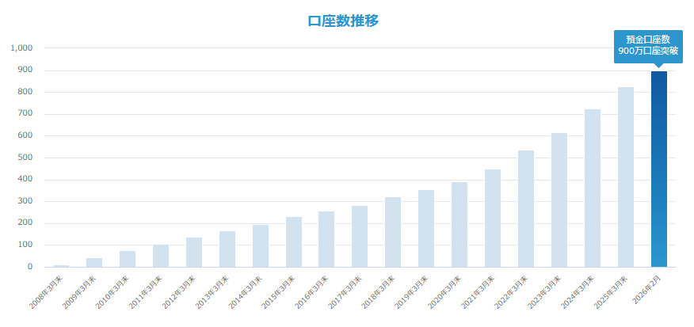The width and height of the screenshot is (694, 327).
Task: Click the 700 y-axis value
Action: 27,114
